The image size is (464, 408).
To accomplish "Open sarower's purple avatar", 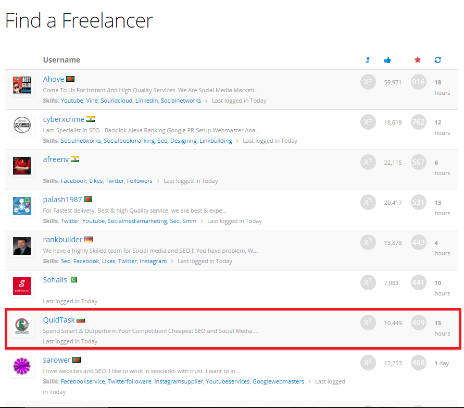I will coord(22,366).
